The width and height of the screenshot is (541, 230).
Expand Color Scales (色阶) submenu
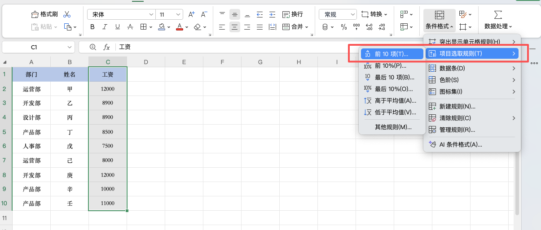pos(472,80)
